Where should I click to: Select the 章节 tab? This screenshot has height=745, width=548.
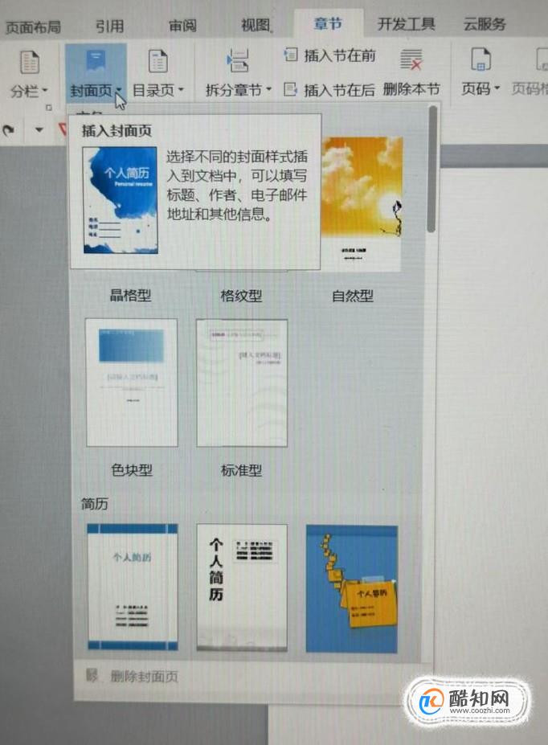tap(328, 23)
